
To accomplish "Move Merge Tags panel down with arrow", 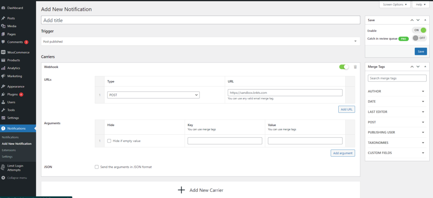I will pos(418,67).
